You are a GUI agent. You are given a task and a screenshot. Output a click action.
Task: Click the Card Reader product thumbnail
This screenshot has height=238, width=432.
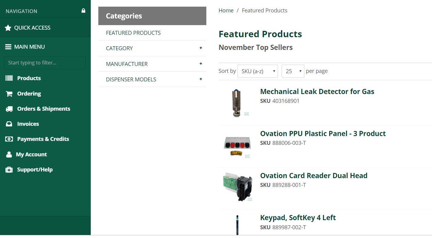click(237, 187)
